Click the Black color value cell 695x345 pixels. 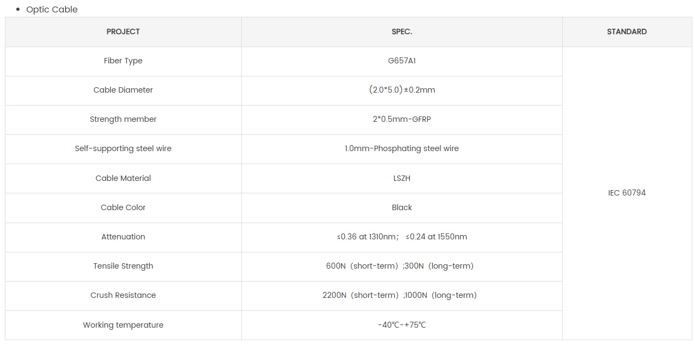[x=402, y=207]
